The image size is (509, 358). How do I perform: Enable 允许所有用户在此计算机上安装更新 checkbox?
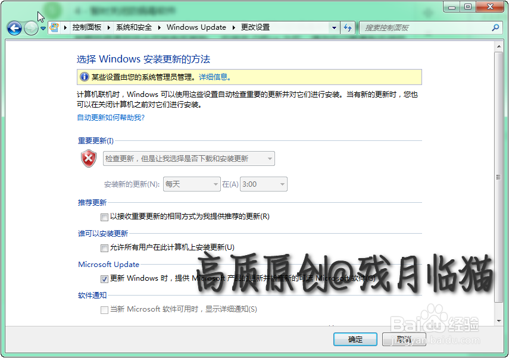[x=104, y=248]
